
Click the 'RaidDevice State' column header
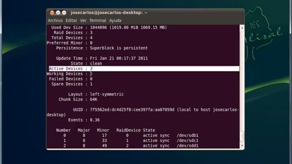point(136,130)
